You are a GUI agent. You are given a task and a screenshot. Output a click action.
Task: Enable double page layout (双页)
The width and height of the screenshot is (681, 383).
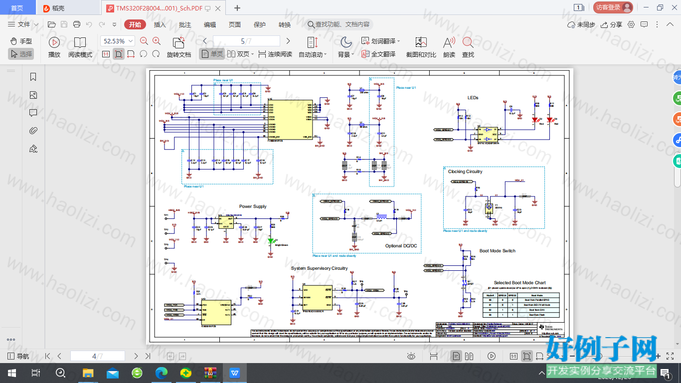tap(240, 54)
